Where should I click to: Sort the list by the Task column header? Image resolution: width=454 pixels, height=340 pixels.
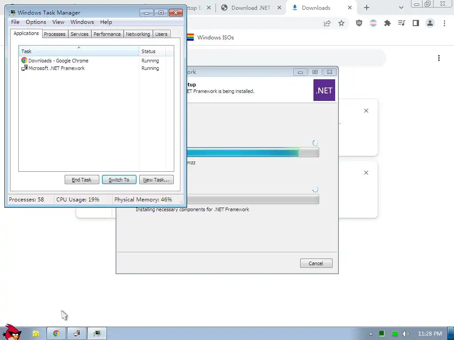point(79,51)
